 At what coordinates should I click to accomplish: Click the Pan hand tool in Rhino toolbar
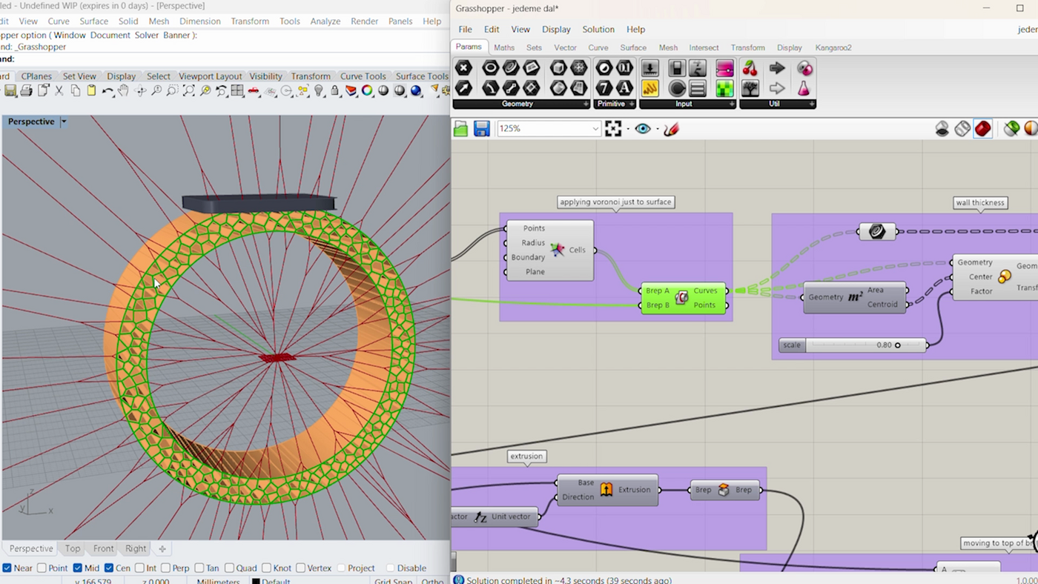123,90
